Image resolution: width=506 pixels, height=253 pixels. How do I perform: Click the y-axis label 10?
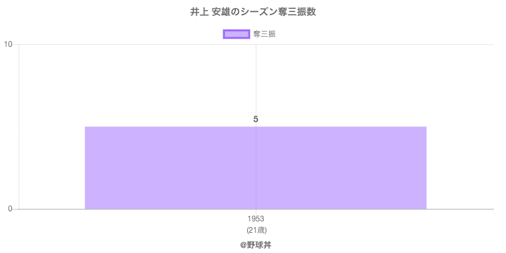(x=8, y=44)
